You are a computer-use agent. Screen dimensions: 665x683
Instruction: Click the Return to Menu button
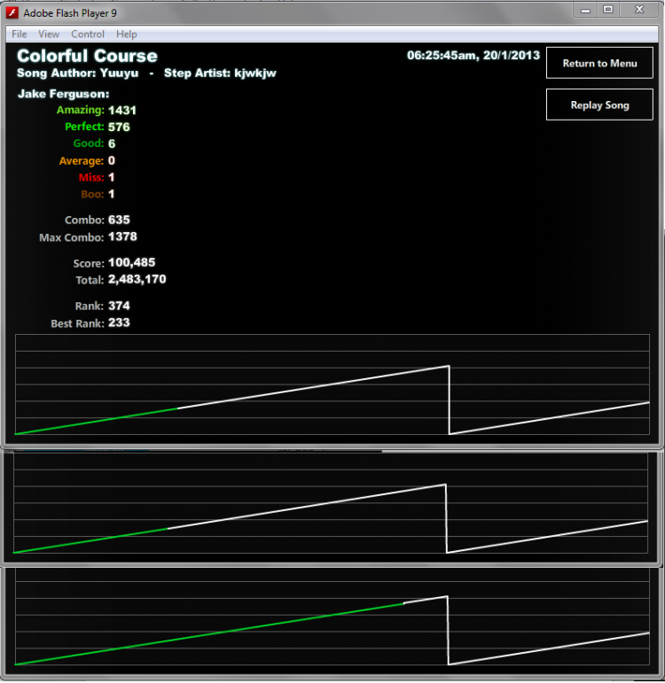point(599,63)
